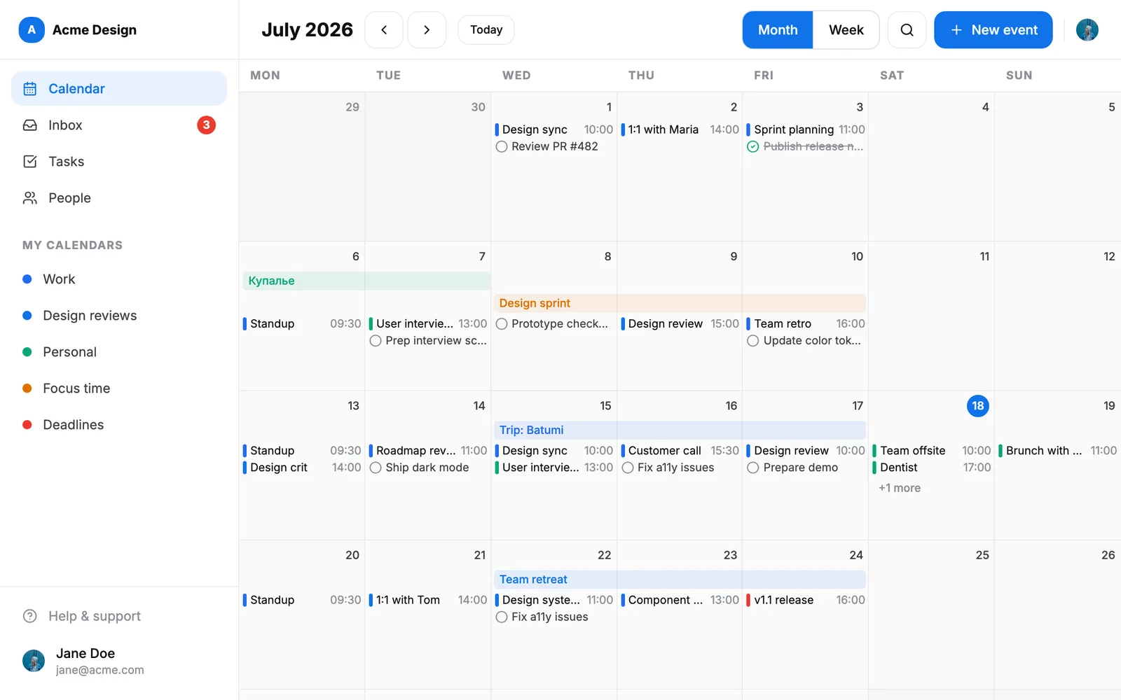Jump to Today

click(x=486, y=29)
